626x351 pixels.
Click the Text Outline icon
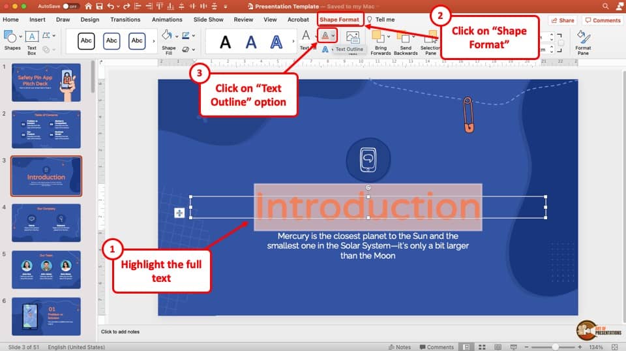point(325,35)
